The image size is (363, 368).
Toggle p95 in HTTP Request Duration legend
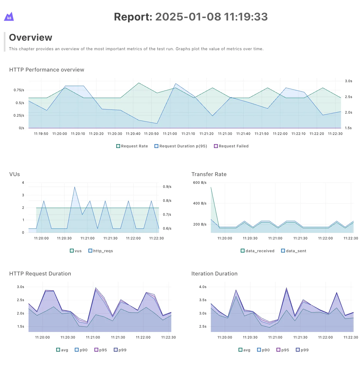pyautogui.click(x=101, y=350)
